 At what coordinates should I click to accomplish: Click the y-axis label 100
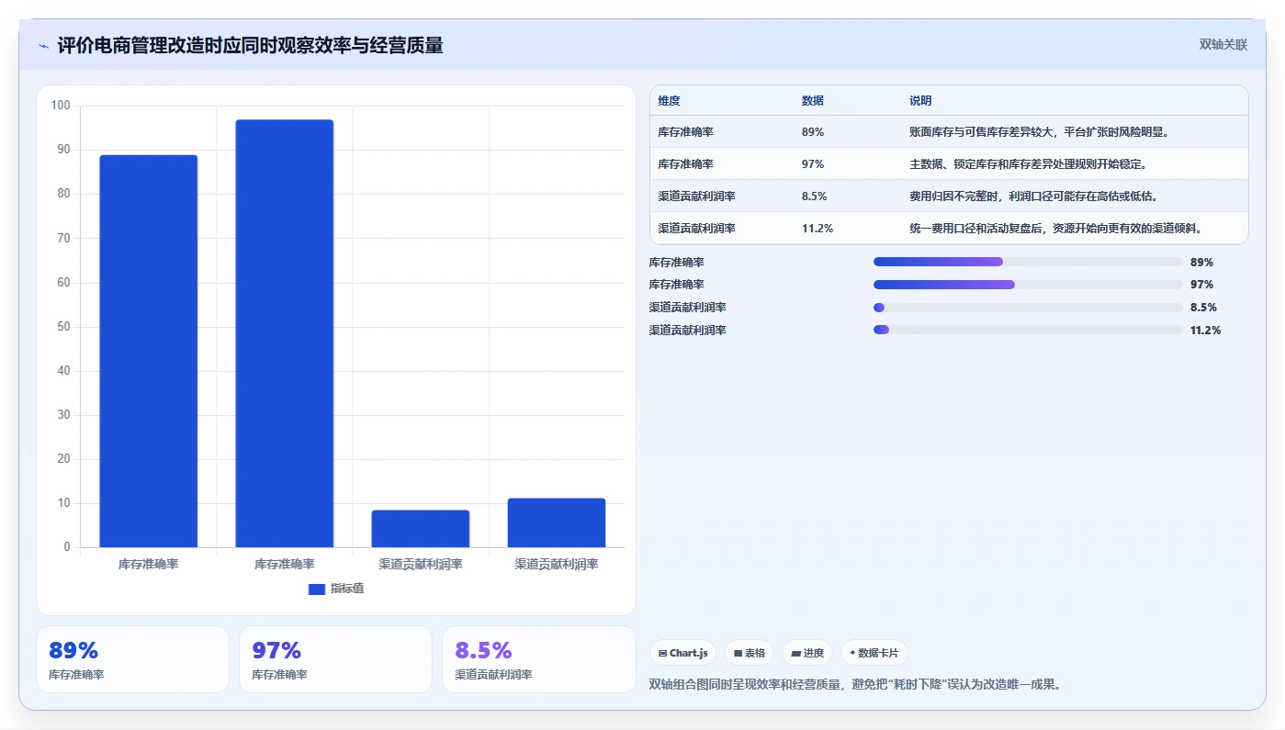[61, 106]
